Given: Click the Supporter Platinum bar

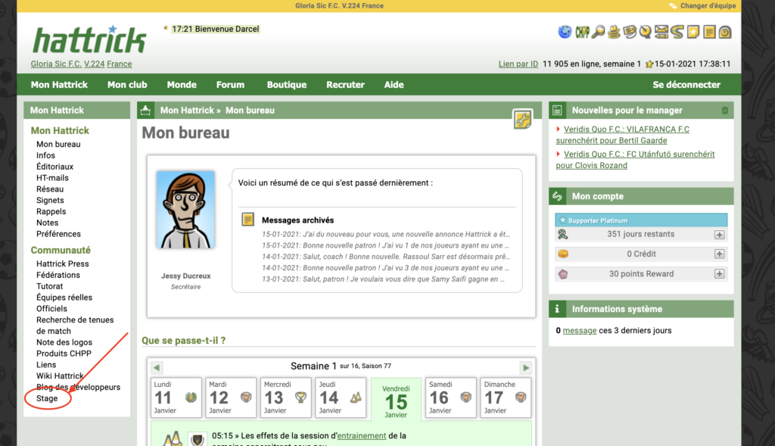Looking at the screenshot, I should [641, 220].
